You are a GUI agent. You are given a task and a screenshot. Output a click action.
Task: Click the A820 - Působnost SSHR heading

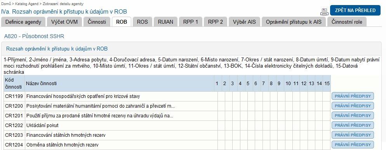34,36
